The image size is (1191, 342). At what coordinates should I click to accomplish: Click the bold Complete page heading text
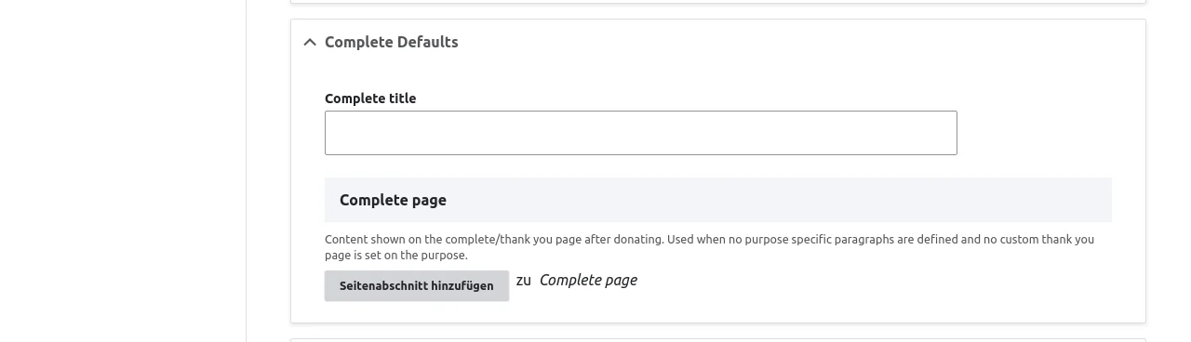click(x=393, y=200)
